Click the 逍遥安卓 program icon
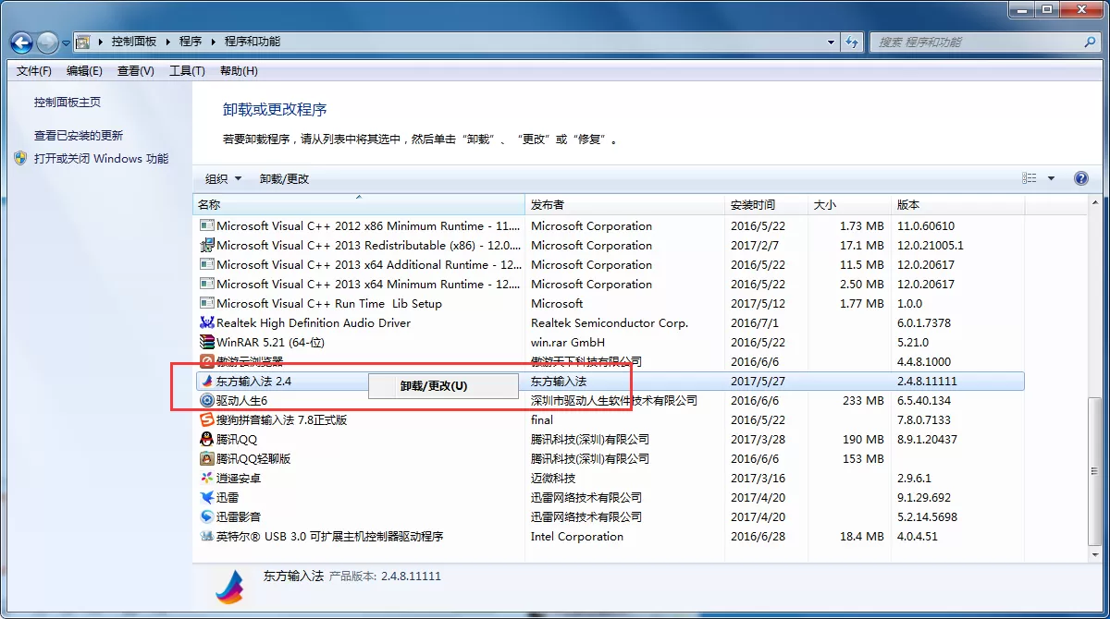The width and height of the screenshot is (1110, 619). (x=207, y=478)
